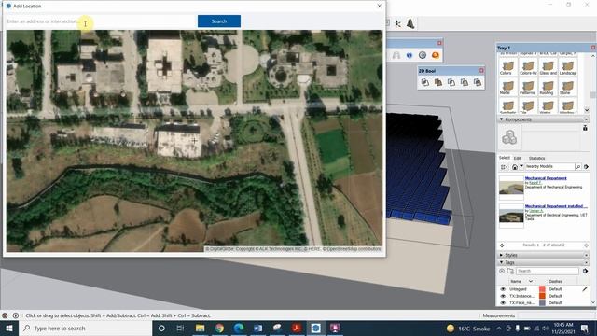The height and width of the screenshot is (336, 597).
Task: Open the Roofing materials folder
Action: click(x=548, y=87)
